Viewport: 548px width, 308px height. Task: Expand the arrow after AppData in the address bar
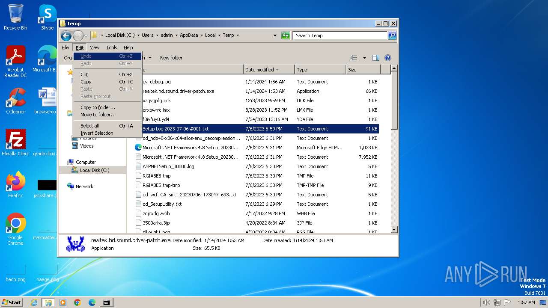pos(202,36)
